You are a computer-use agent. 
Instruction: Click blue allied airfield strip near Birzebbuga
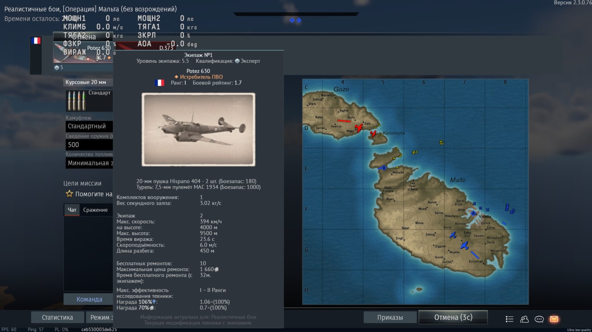click(475, 254)
